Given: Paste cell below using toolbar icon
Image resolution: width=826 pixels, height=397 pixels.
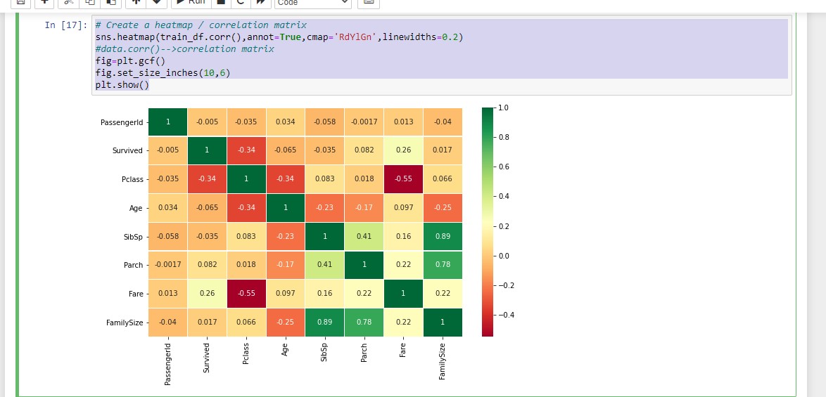Looking at the screenshot, I should coord(110,2).
